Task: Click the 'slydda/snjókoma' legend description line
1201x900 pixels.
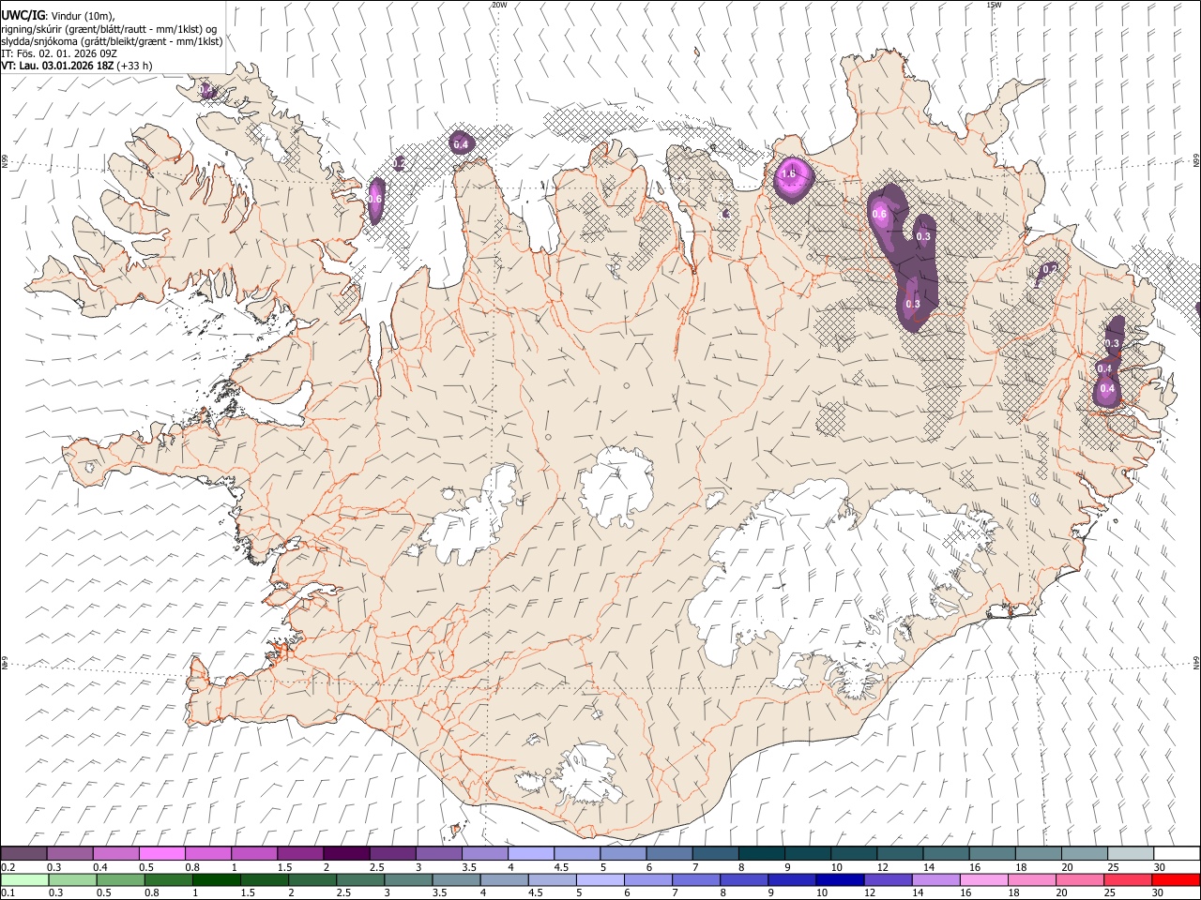Action: (112, 41)
